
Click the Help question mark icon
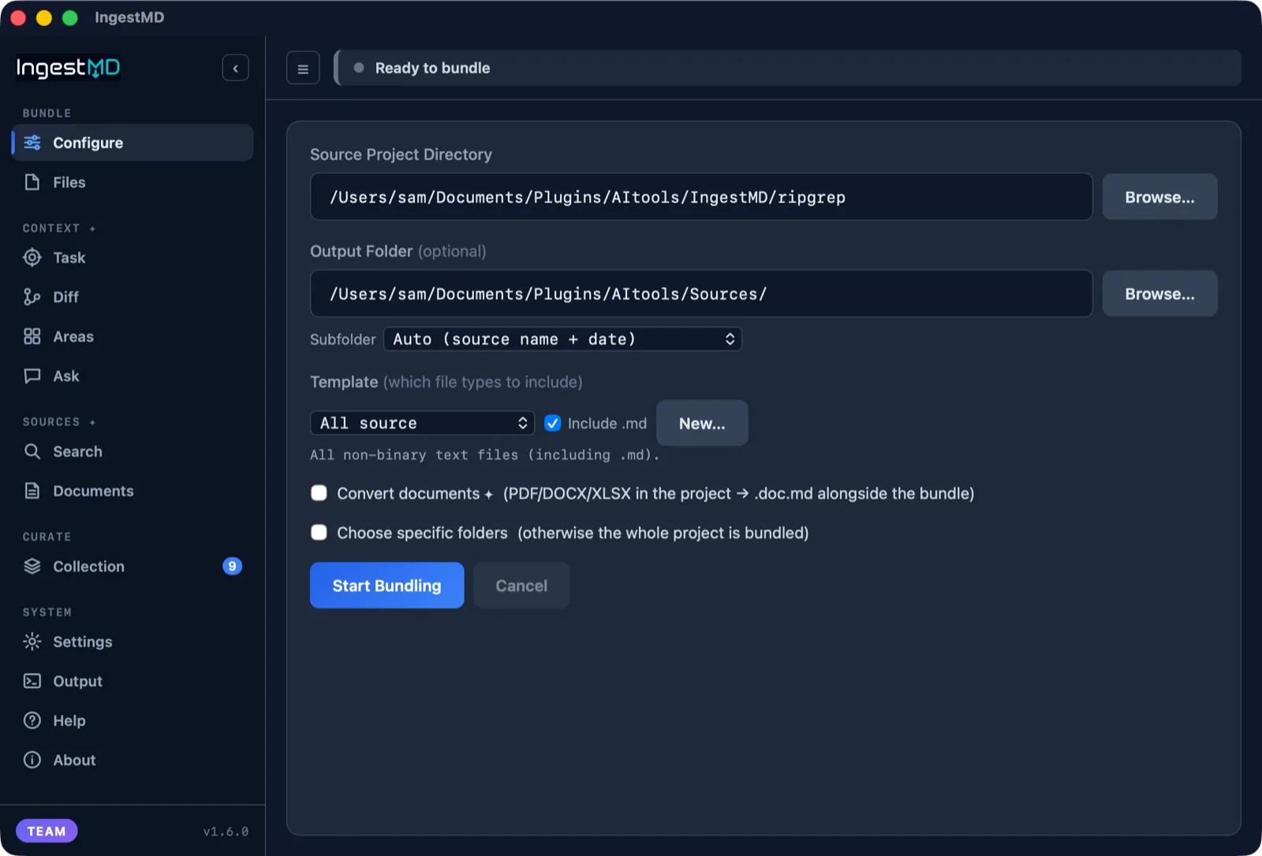pos(32,720)
